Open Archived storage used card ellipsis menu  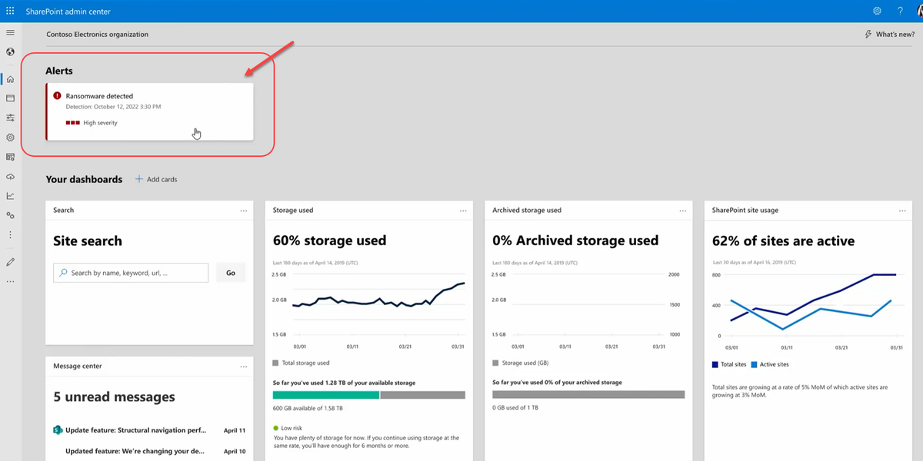pos(682,211)
